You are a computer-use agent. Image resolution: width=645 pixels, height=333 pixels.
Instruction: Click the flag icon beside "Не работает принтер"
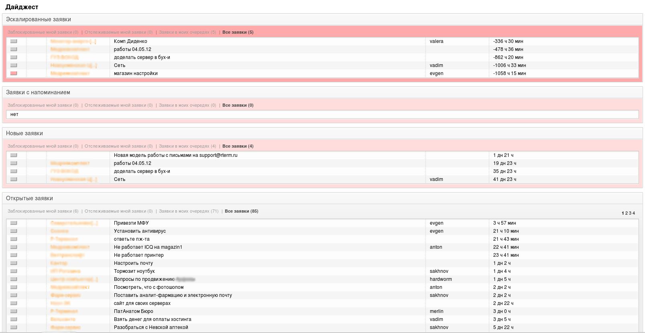click(x=14, y=255)
